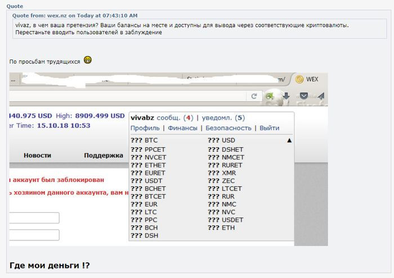The image size is (394, 278).
Task: Collapse the balances list with the black triangle
Action: (289, 140)
